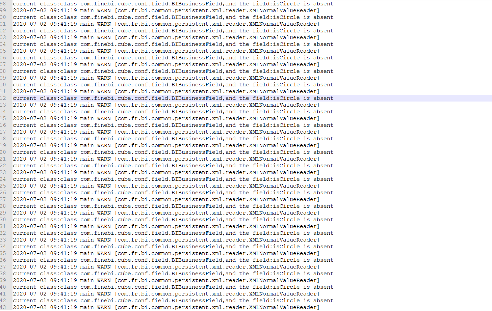Click the 'current class' line numbered 20
Screen dimensions: 492x311
pos(173,152)
